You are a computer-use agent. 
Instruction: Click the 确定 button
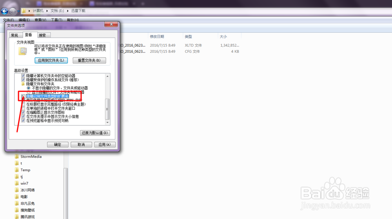58,145
